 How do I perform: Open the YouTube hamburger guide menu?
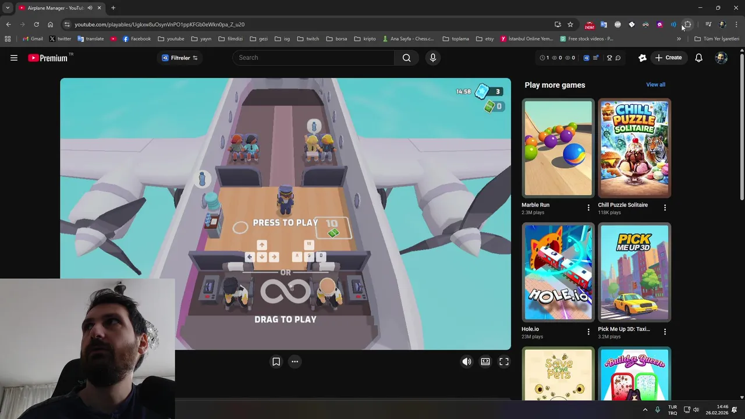tap(14, 58)
